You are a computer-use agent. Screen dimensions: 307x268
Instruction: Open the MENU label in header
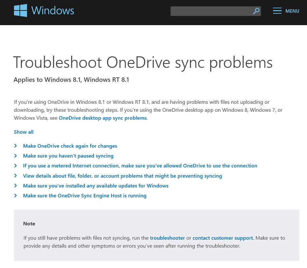(x=292, y=11)
